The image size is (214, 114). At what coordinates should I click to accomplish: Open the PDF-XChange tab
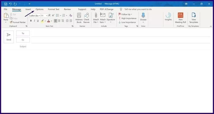pos(107,9)
